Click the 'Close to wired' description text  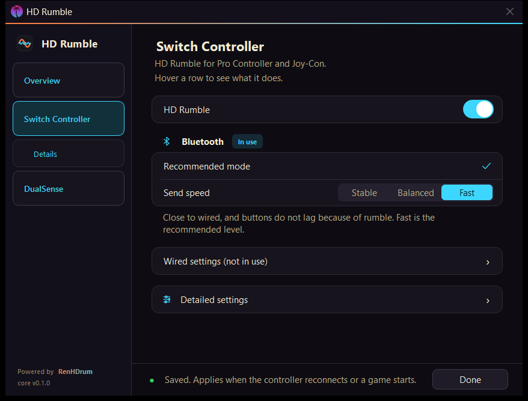point(299,223)
